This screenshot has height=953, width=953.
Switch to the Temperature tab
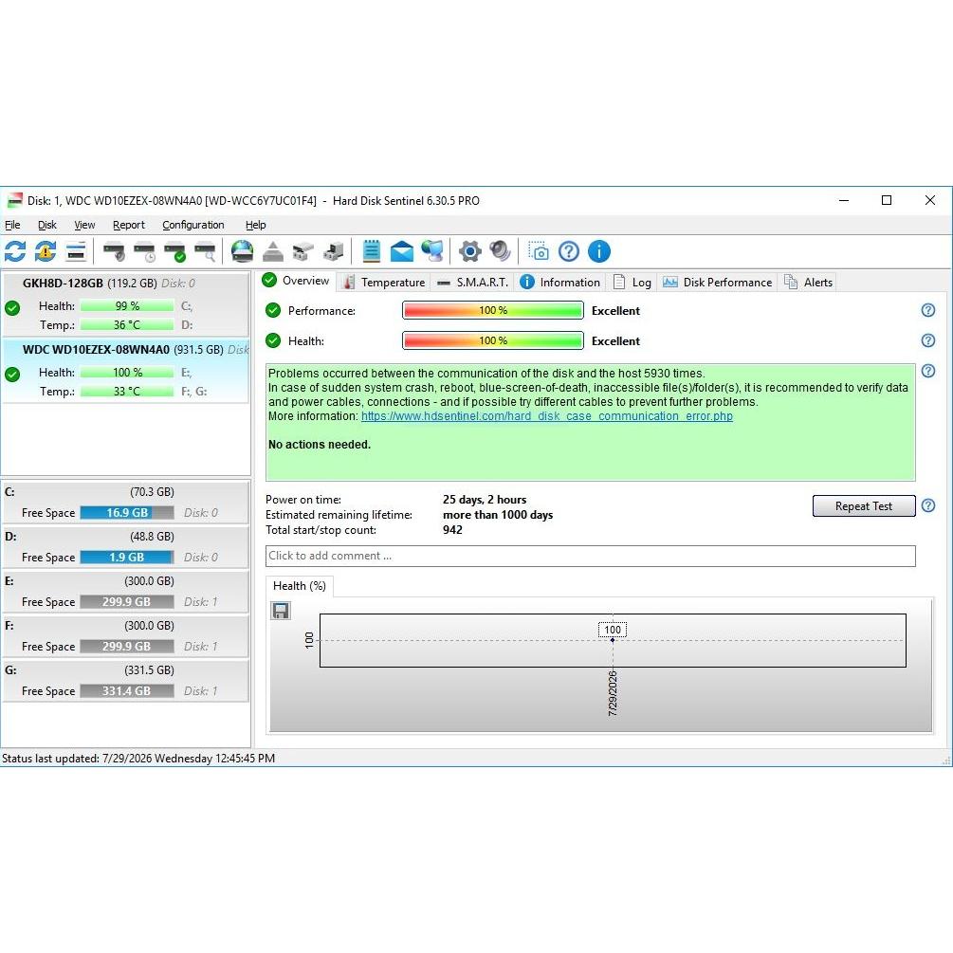(x=383, y=282)
